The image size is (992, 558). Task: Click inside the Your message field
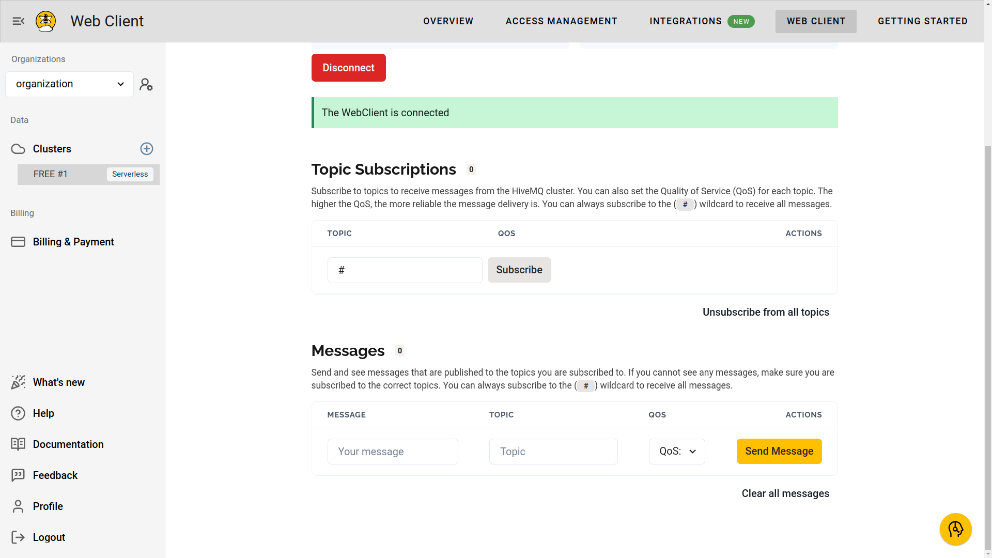click(393, 451)
